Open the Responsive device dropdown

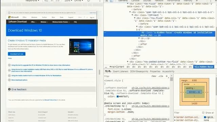point(32,1)
